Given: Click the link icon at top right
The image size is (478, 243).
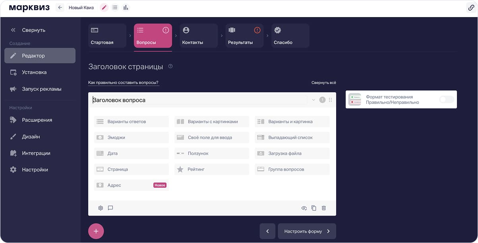Looking at the screenshot, I should click(471, 8).
